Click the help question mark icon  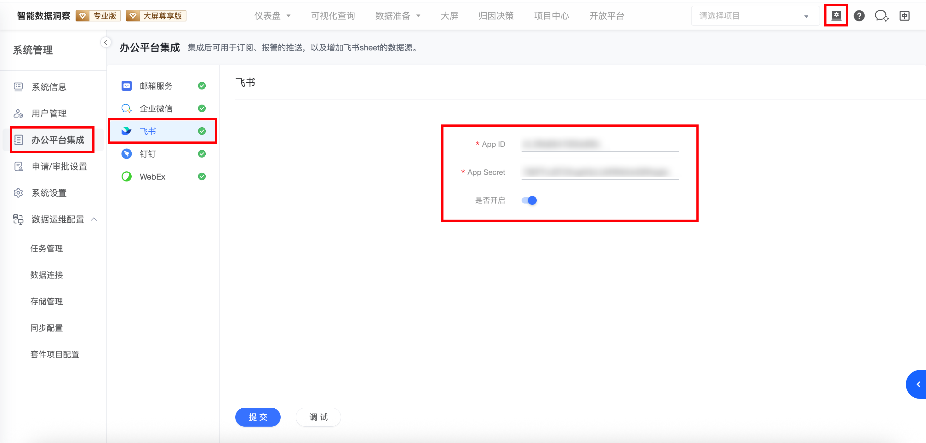click(x=859, y=16)
